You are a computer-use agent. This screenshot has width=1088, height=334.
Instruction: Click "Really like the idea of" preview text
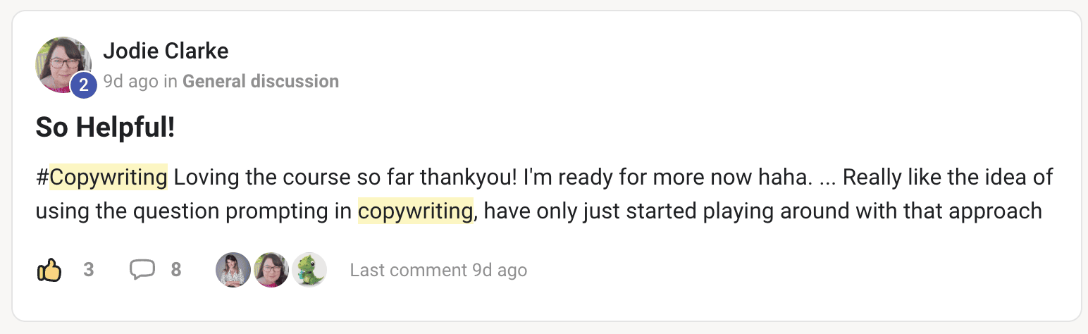click(948, 177)
